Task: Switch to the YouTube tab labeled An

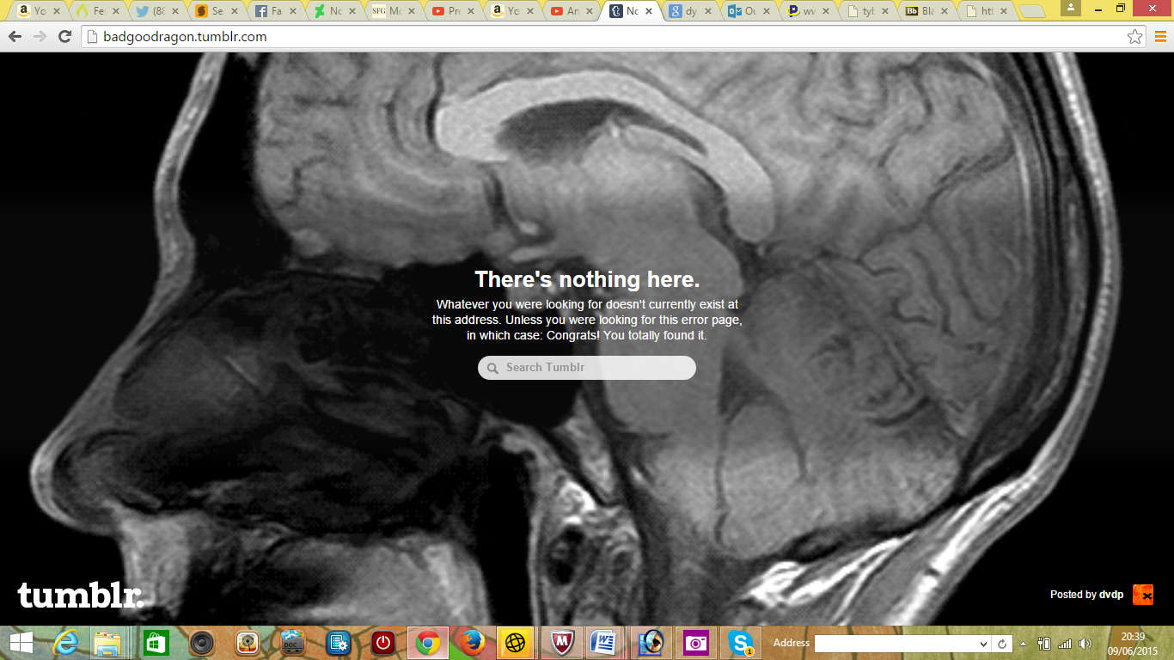Action: coord(571,11)
